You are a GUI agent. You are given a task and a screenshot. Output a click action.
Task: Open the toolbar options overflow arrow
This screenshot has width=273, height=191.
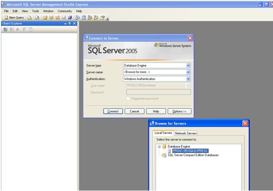(108, 19)
